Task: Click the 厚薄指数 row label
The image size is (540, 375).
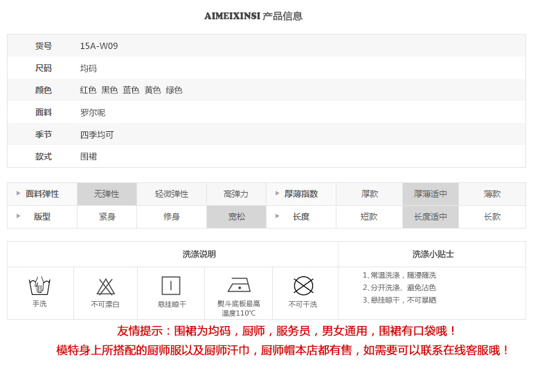Action: pyautogui.click(x=301, y=194)
